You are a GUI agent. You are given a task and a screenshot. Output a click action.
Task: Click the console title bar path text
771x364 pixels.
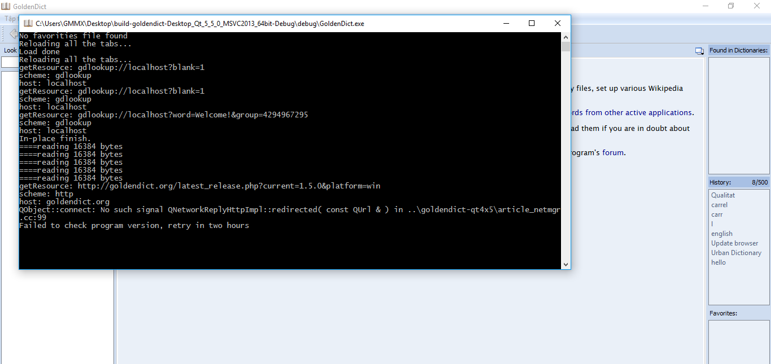200,24
